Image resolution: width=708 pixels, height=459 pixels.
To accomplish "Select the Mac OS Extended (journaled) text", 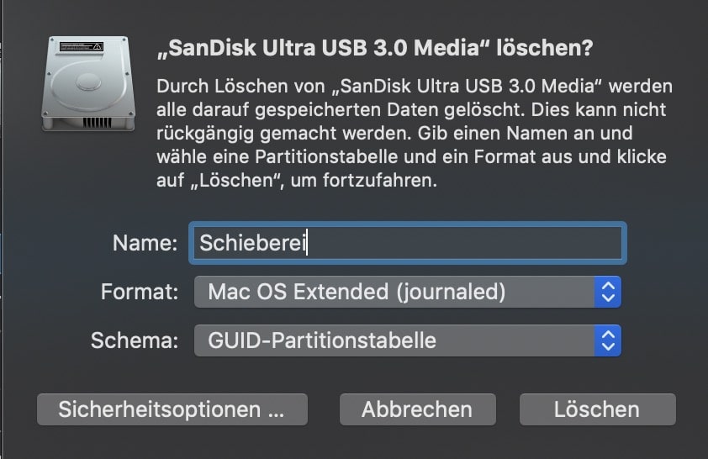I will point(357,292).
